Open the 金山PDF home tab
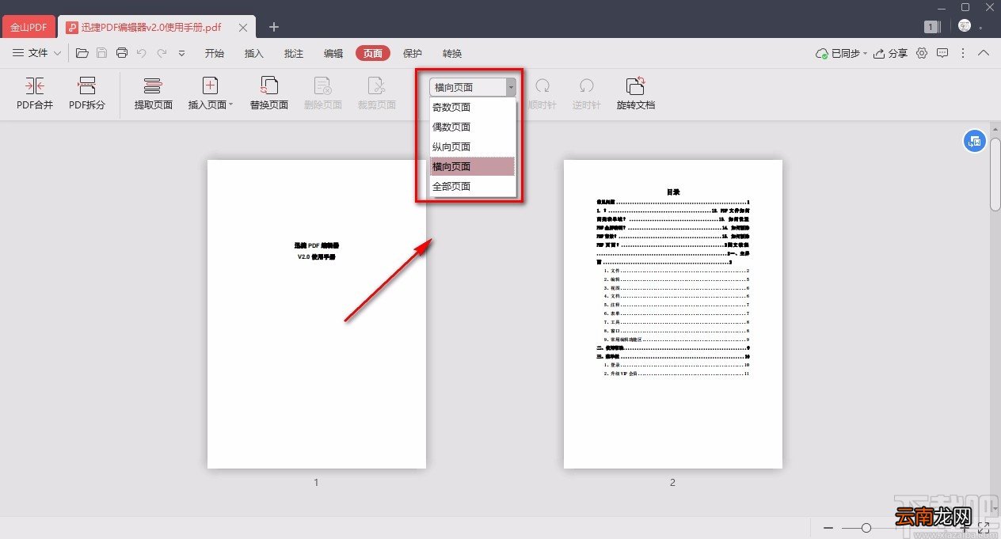The width and height of the screenshot is (1001, 539). (29, 28)
